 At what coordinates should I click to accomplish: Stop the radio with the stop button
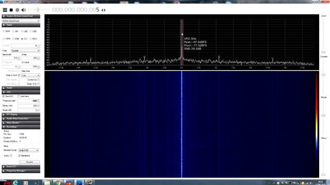coord(11,10)
